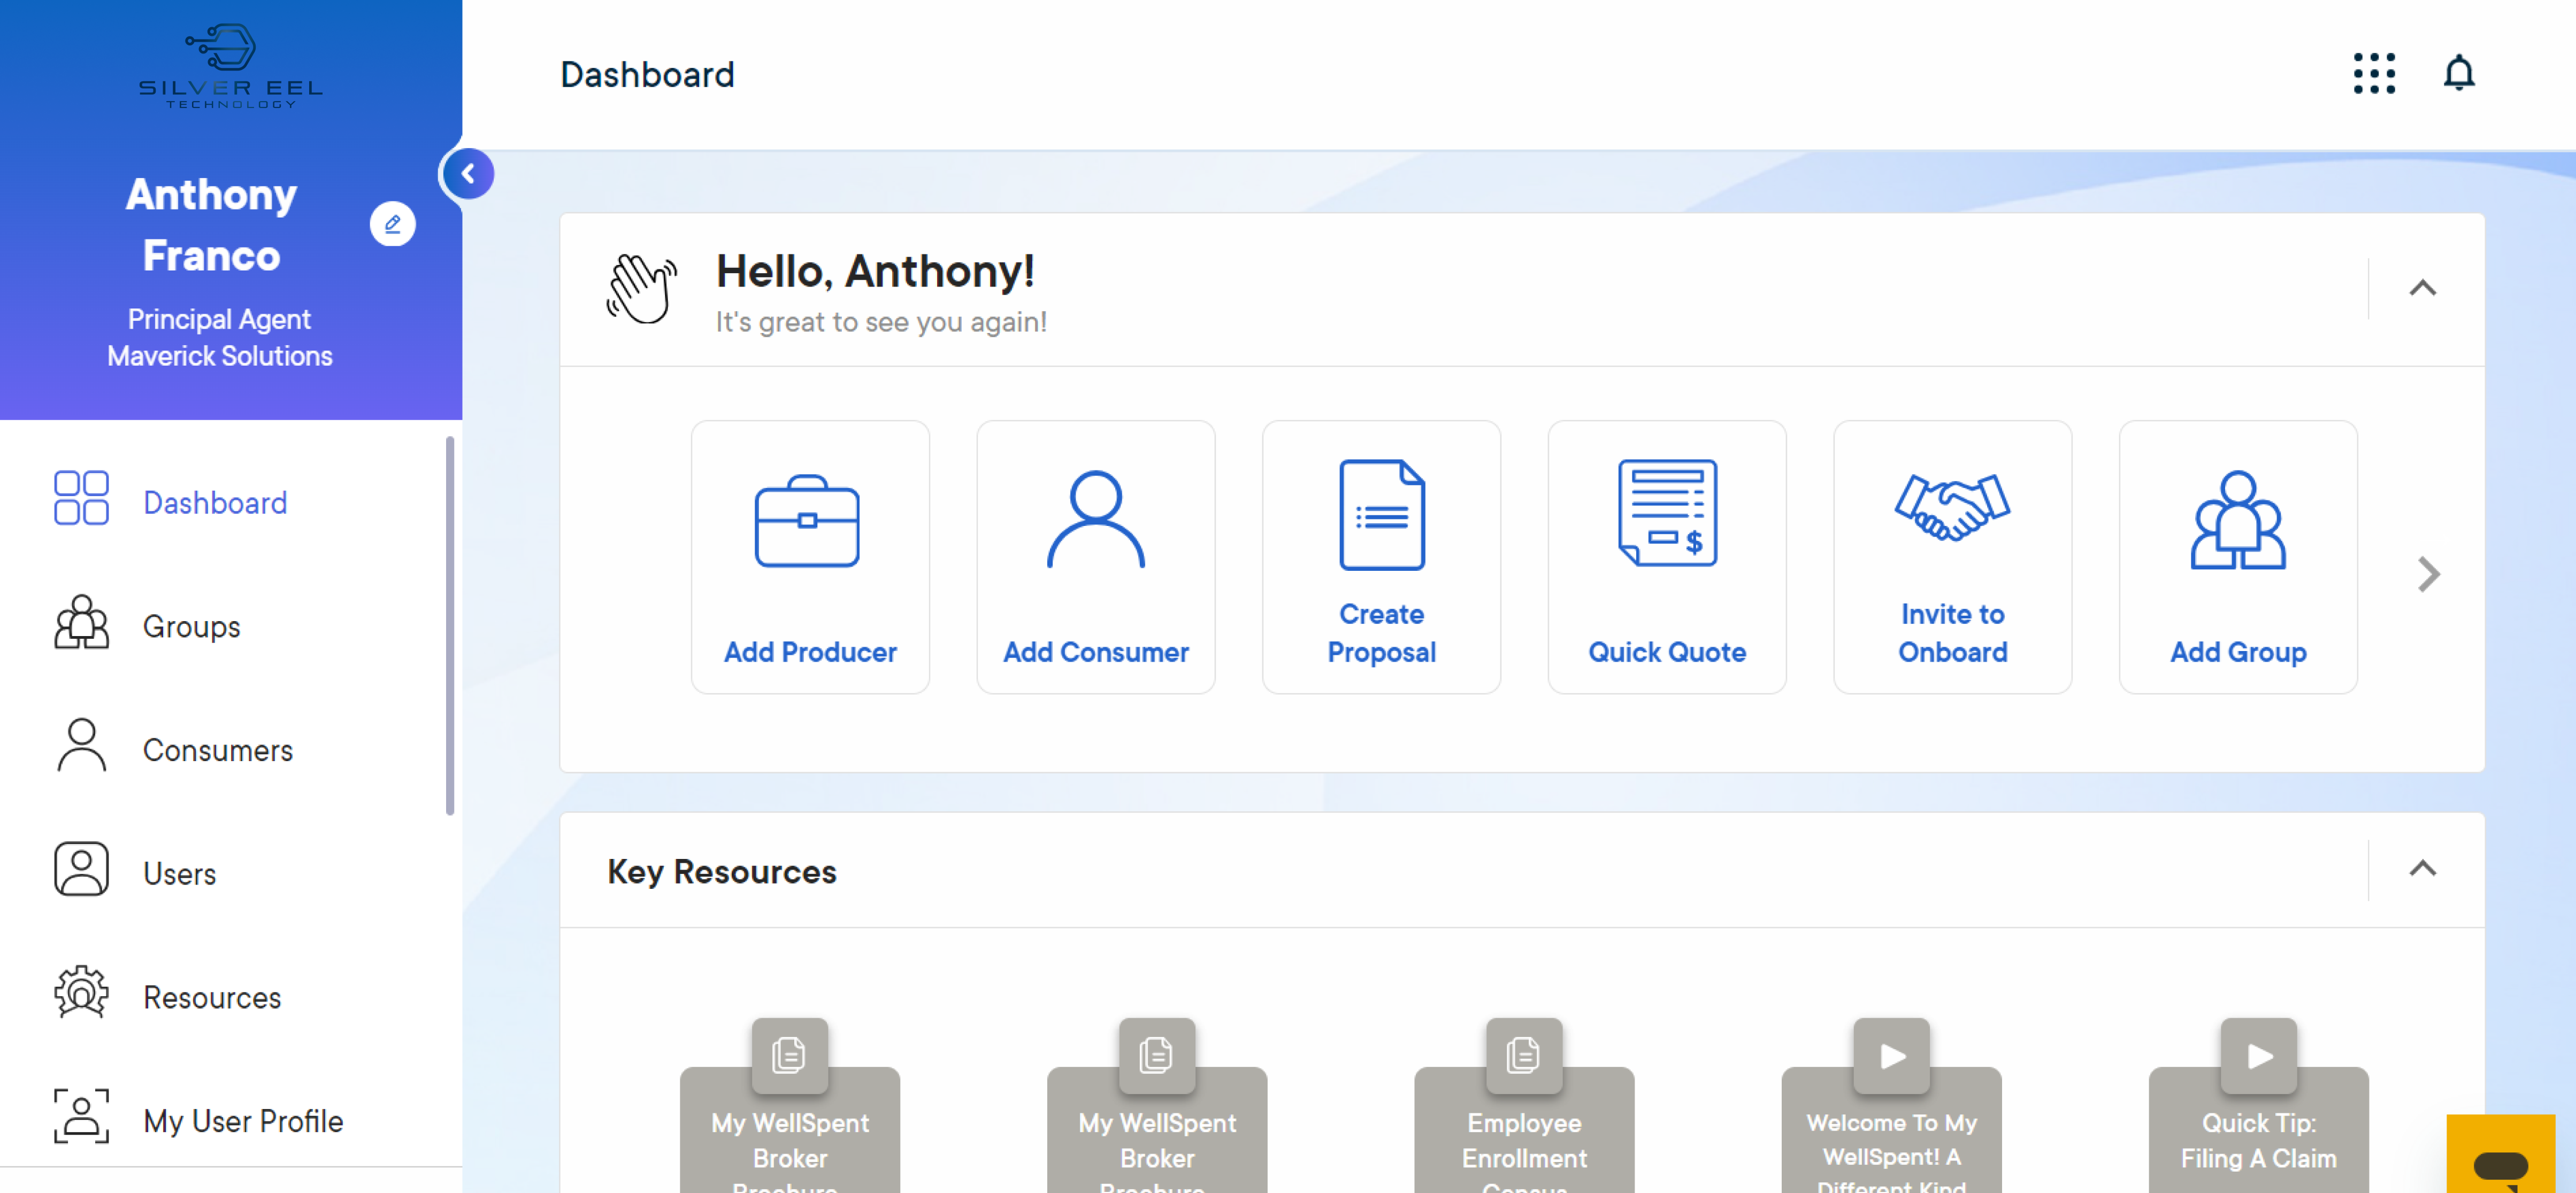Viewport: 2576px width, 1193px height.
Task: Click the Groups people icon in sidebar
Action: point(81,623)
